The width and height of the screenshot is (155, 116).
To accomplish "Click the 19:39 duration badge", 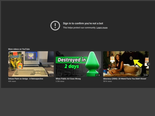I will click(x=146, y=75).
